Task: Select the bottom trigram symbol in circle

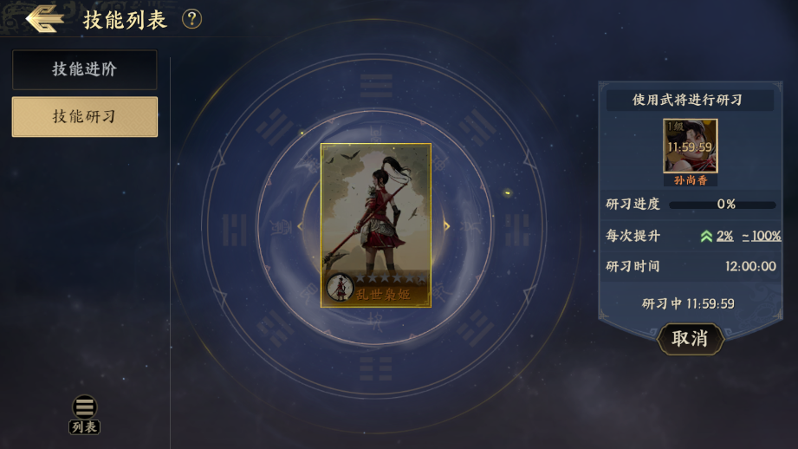Action: point(376,368)
